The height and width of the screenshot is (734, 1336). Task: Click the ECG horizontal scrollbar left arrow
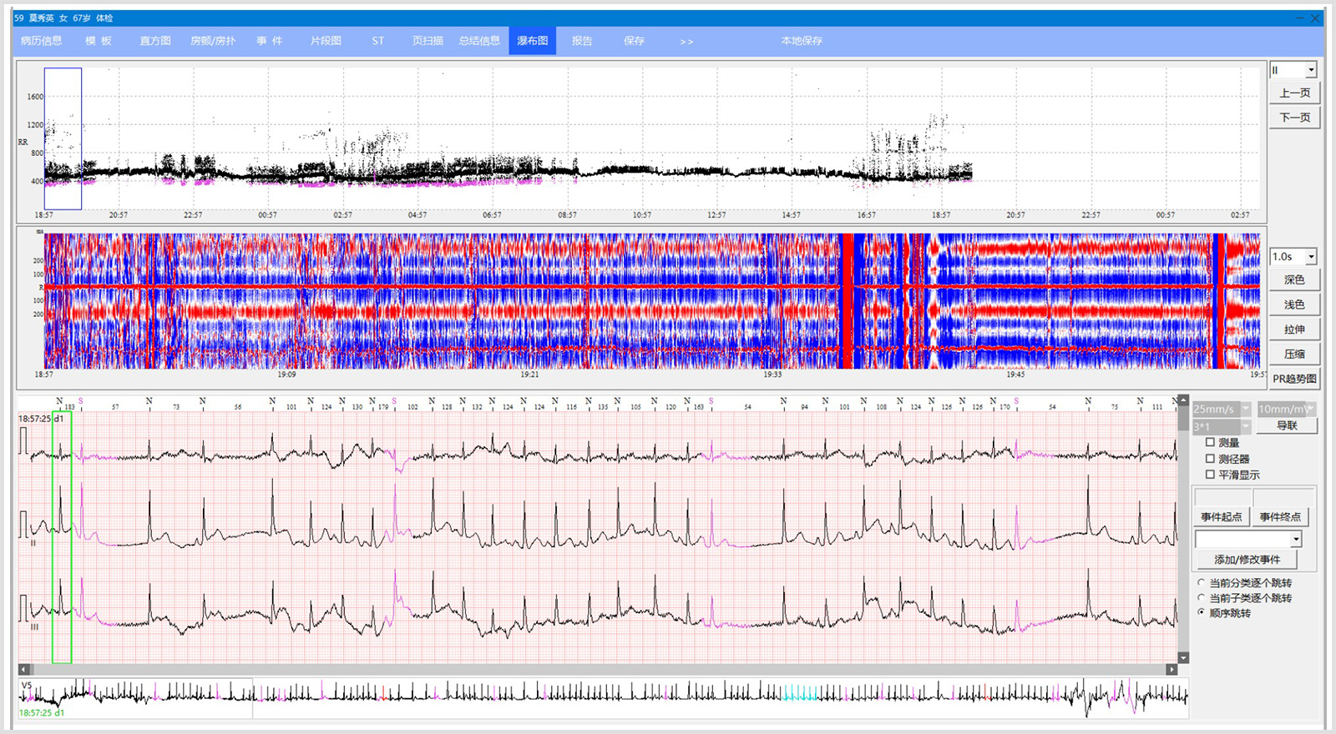coord(24,669)
